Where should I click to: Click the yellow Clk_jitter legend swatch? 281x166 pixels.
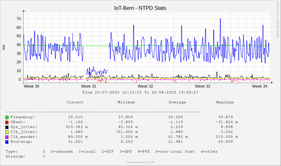(7, 132)
